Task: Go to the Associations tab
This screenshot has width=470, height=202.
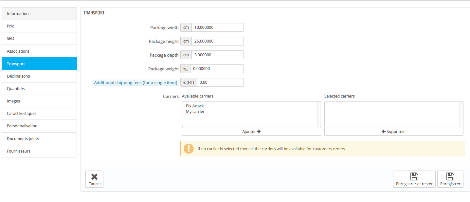Action: click(39, 51)
